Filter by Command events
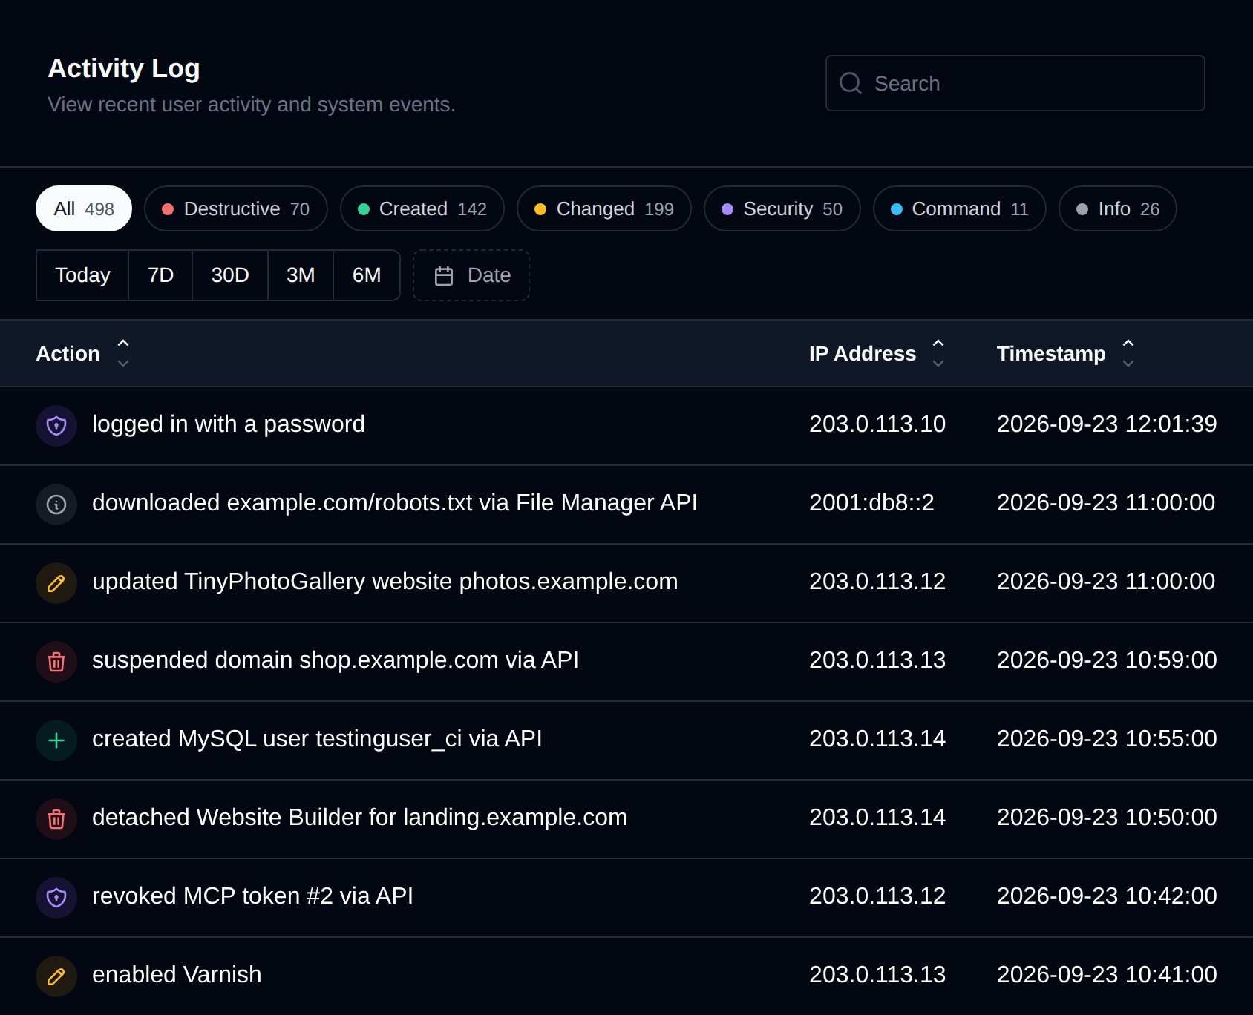 coord(960,208)
